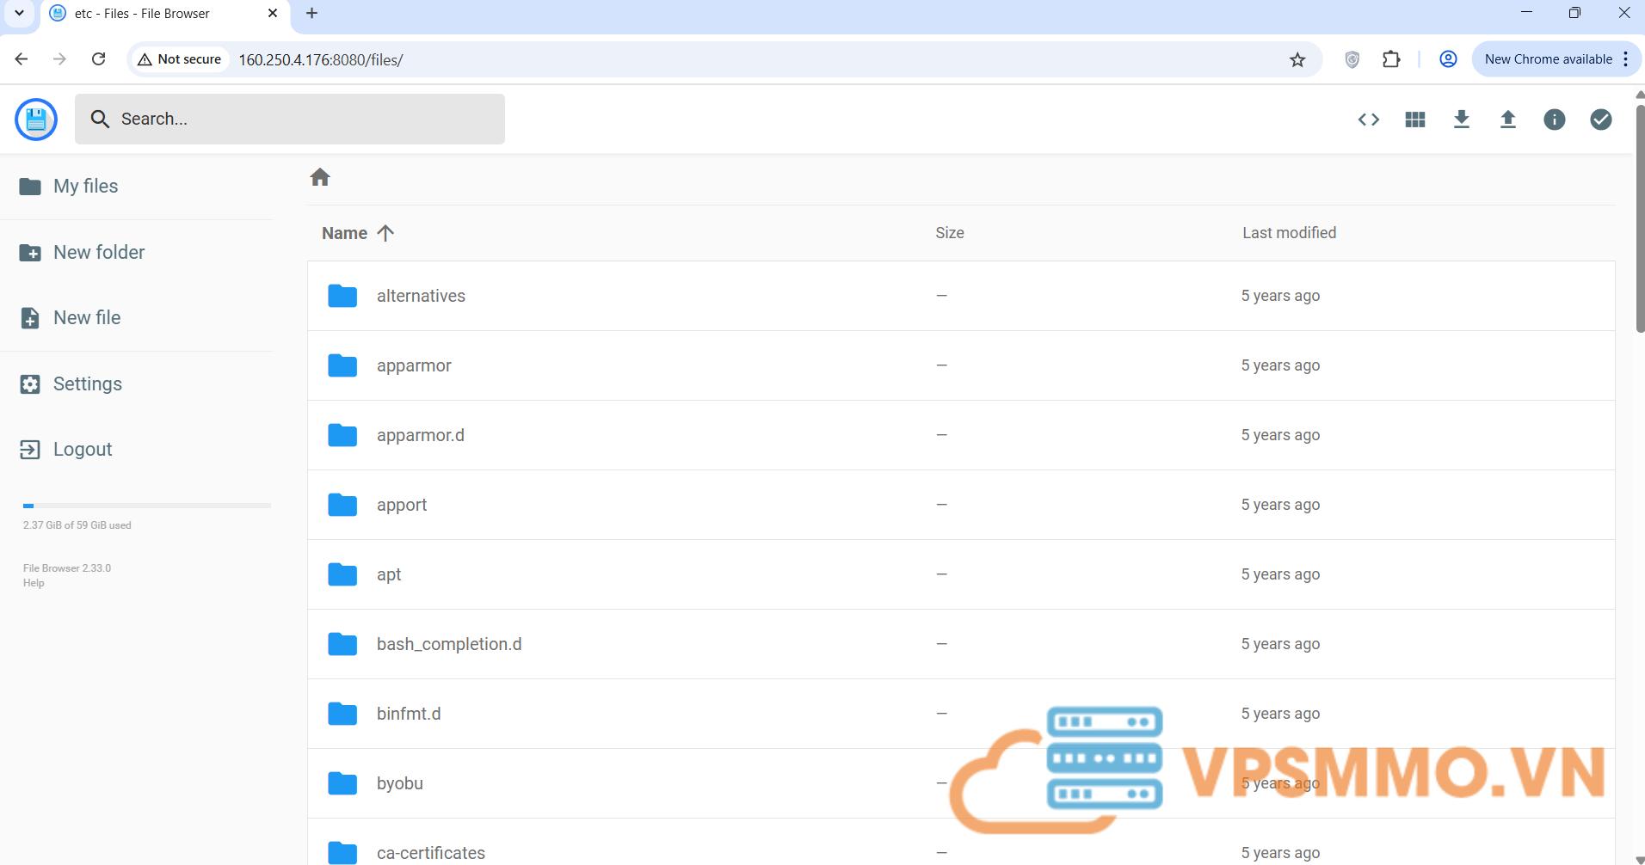This screenshot has height=865, width=1645.
Task: Open My files in sidebar
Action: 85,187
